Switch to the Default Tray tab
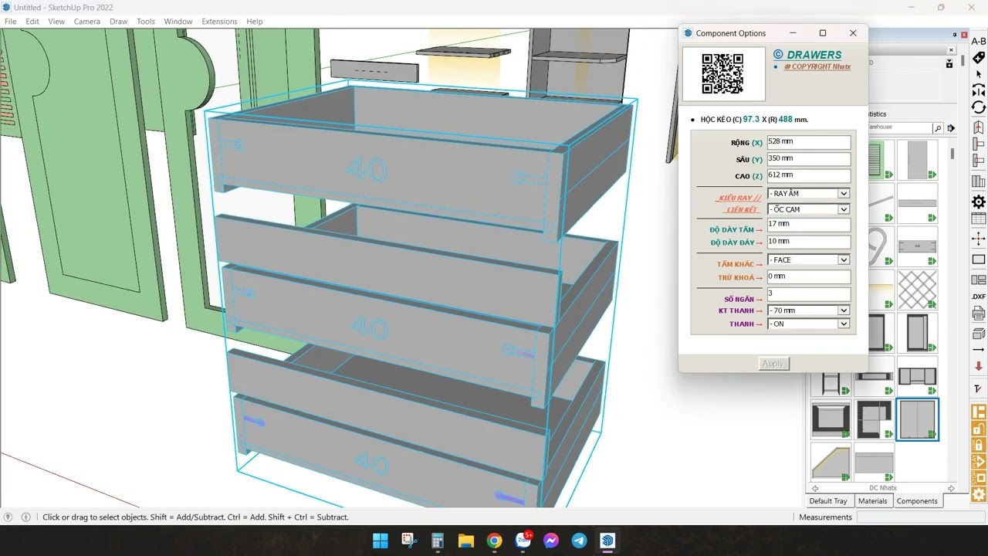The width and height of the screenshot is (988, 556). (828, 501)
